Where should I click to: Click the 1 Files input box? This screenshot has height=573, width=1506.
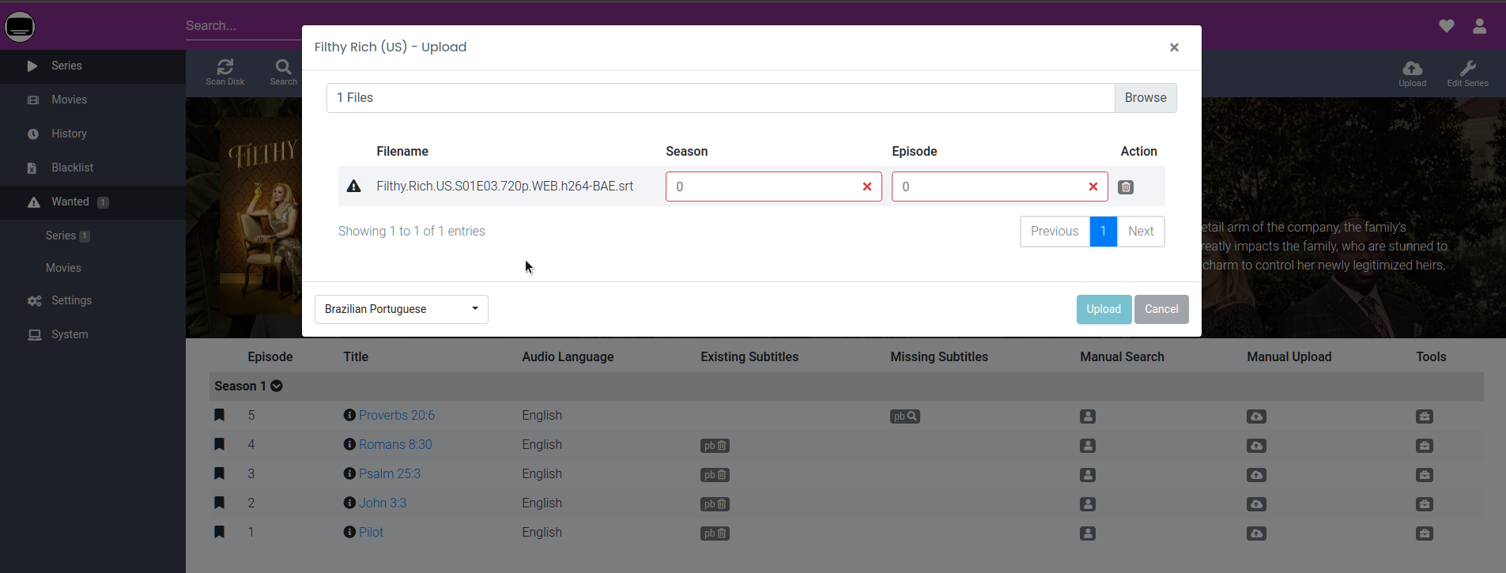click(720, 98)
